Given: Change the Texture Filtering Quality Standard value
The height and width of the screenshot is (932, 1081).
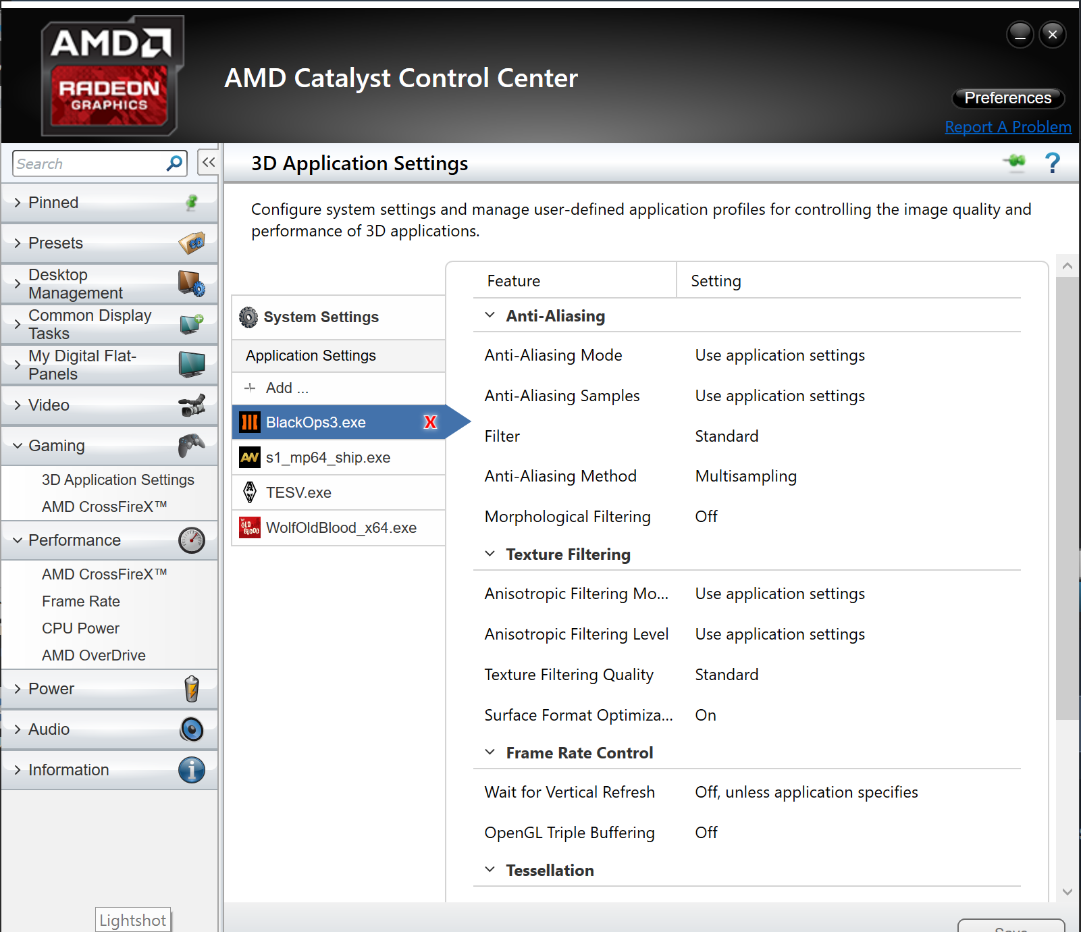Looking at the screenshot, I should 727,675.
